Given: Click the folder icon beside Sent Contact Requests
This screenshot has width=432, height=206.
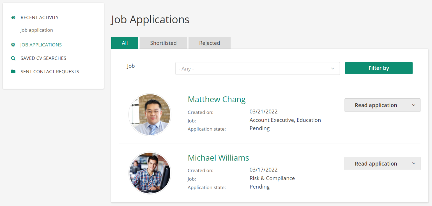Looking at the screenshot, I should [13, 72].
